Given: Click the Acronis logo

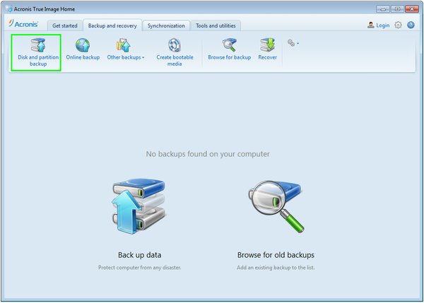Looking at the screenshot, I should [23, 24].
